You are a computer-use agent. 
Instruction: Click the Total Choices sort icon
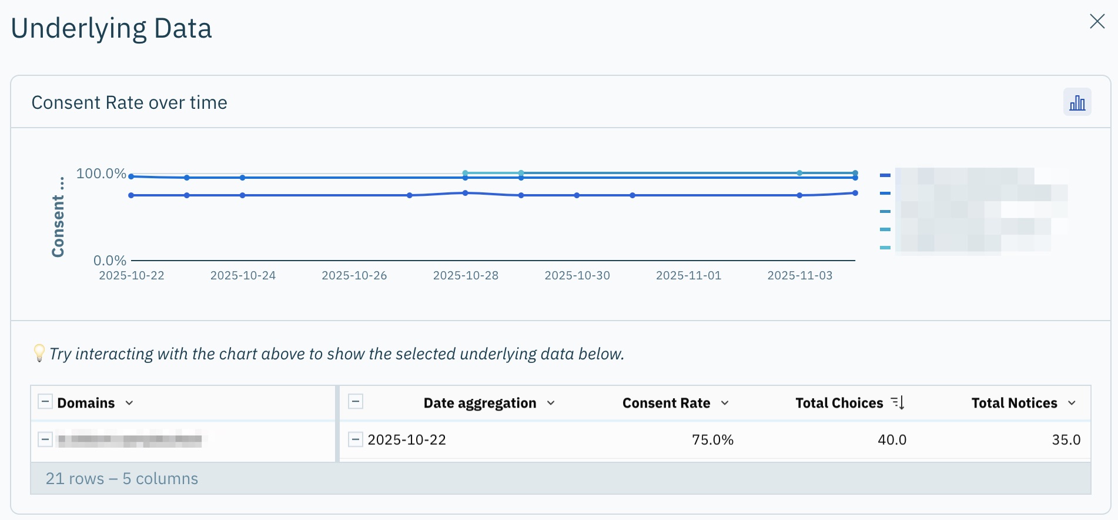point(898,403)
